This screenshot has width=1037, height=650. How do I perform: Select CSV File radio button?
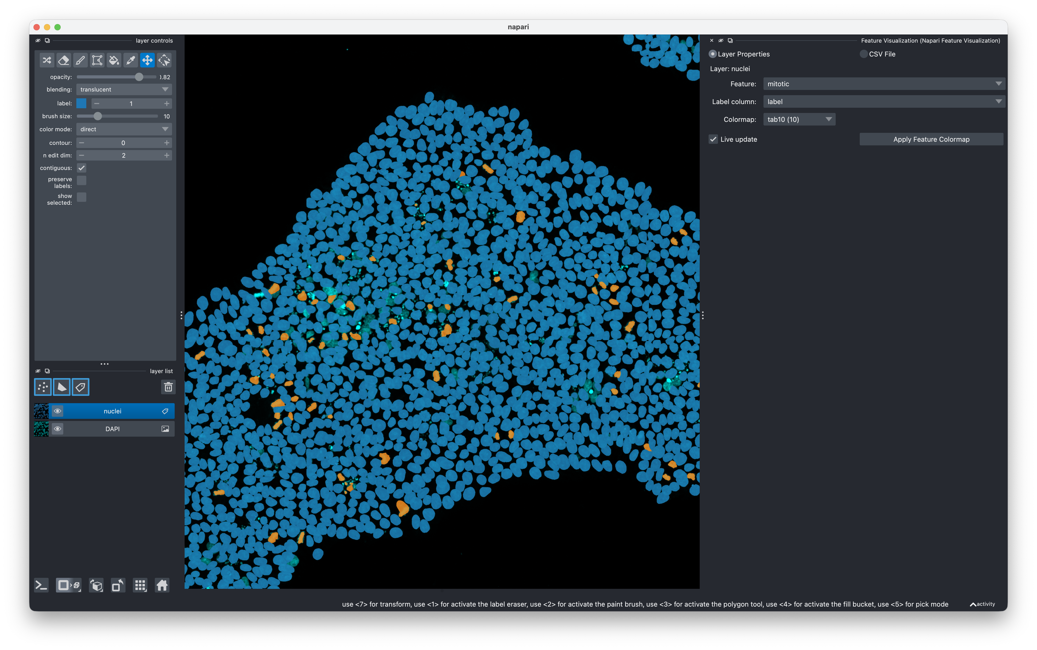pyautogui.click(x=863, y=54)
